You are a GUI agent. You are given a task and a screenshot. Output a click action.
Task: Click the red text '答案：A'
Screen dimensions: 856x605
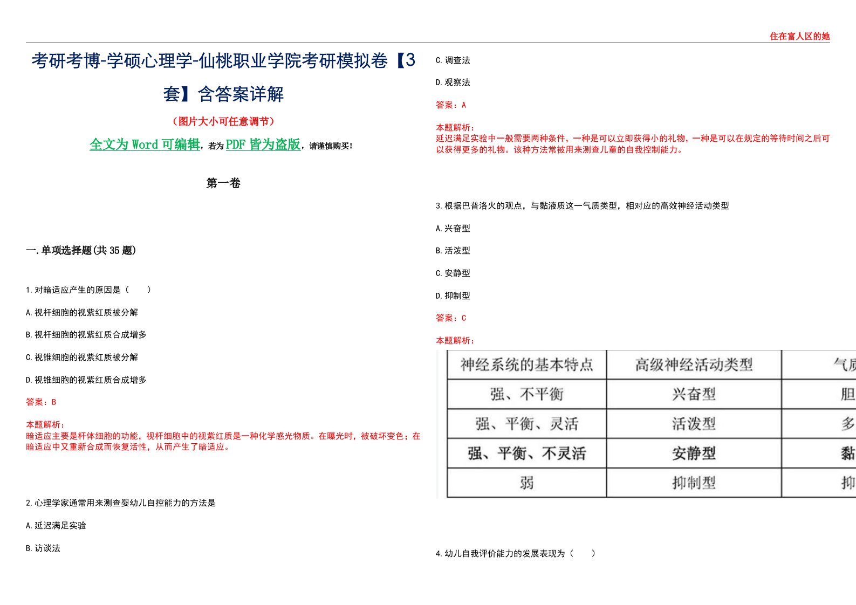[x=451, y=105]
